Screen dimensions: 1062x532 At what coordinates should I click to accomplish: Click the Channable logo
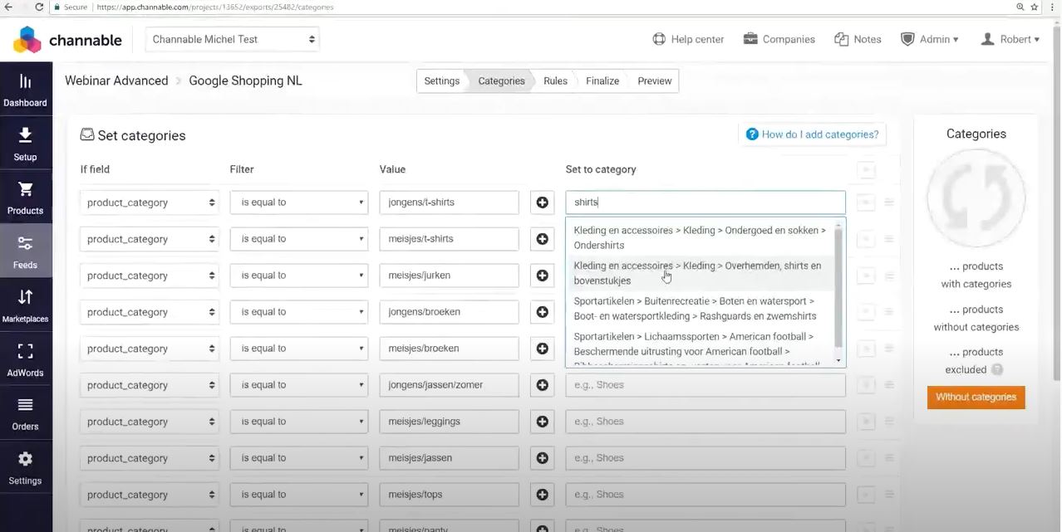pyautogui.click(x=68, y=40)
